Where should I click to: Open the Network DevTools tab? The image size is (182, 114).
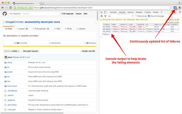tap(139, 12)
